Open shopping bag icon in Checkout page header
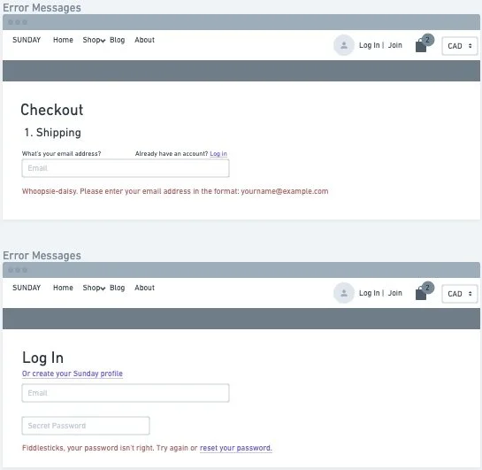Image resolution: width=482 pixels, height=470 pixels. click(421, 46)
